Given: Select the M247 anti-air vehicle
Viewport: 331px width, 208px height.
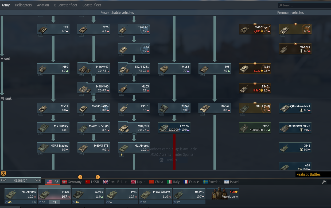Looking at the screenshot, I should point(174,108).
